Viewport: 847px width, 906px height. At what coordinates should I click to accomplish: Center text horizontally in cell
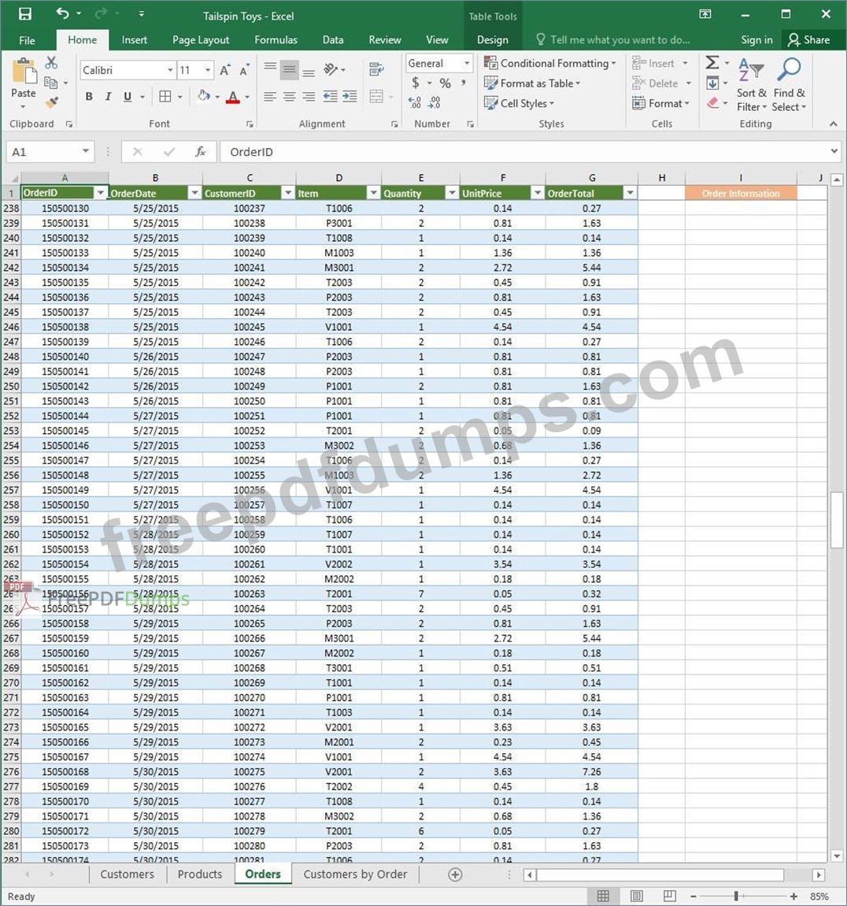[290, 97]
